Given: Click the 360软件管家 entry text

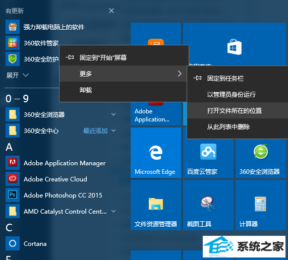Looking at the screenshot, I should [x=41, y=43].
